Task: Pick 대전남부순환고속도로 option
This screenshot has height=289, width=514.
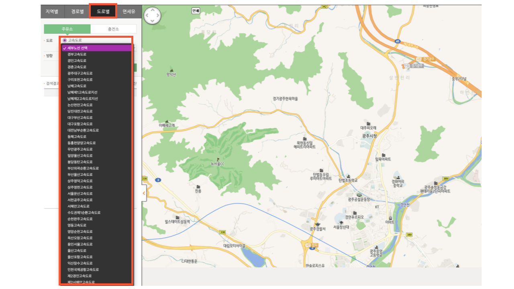Action: [x=96, y=130]
